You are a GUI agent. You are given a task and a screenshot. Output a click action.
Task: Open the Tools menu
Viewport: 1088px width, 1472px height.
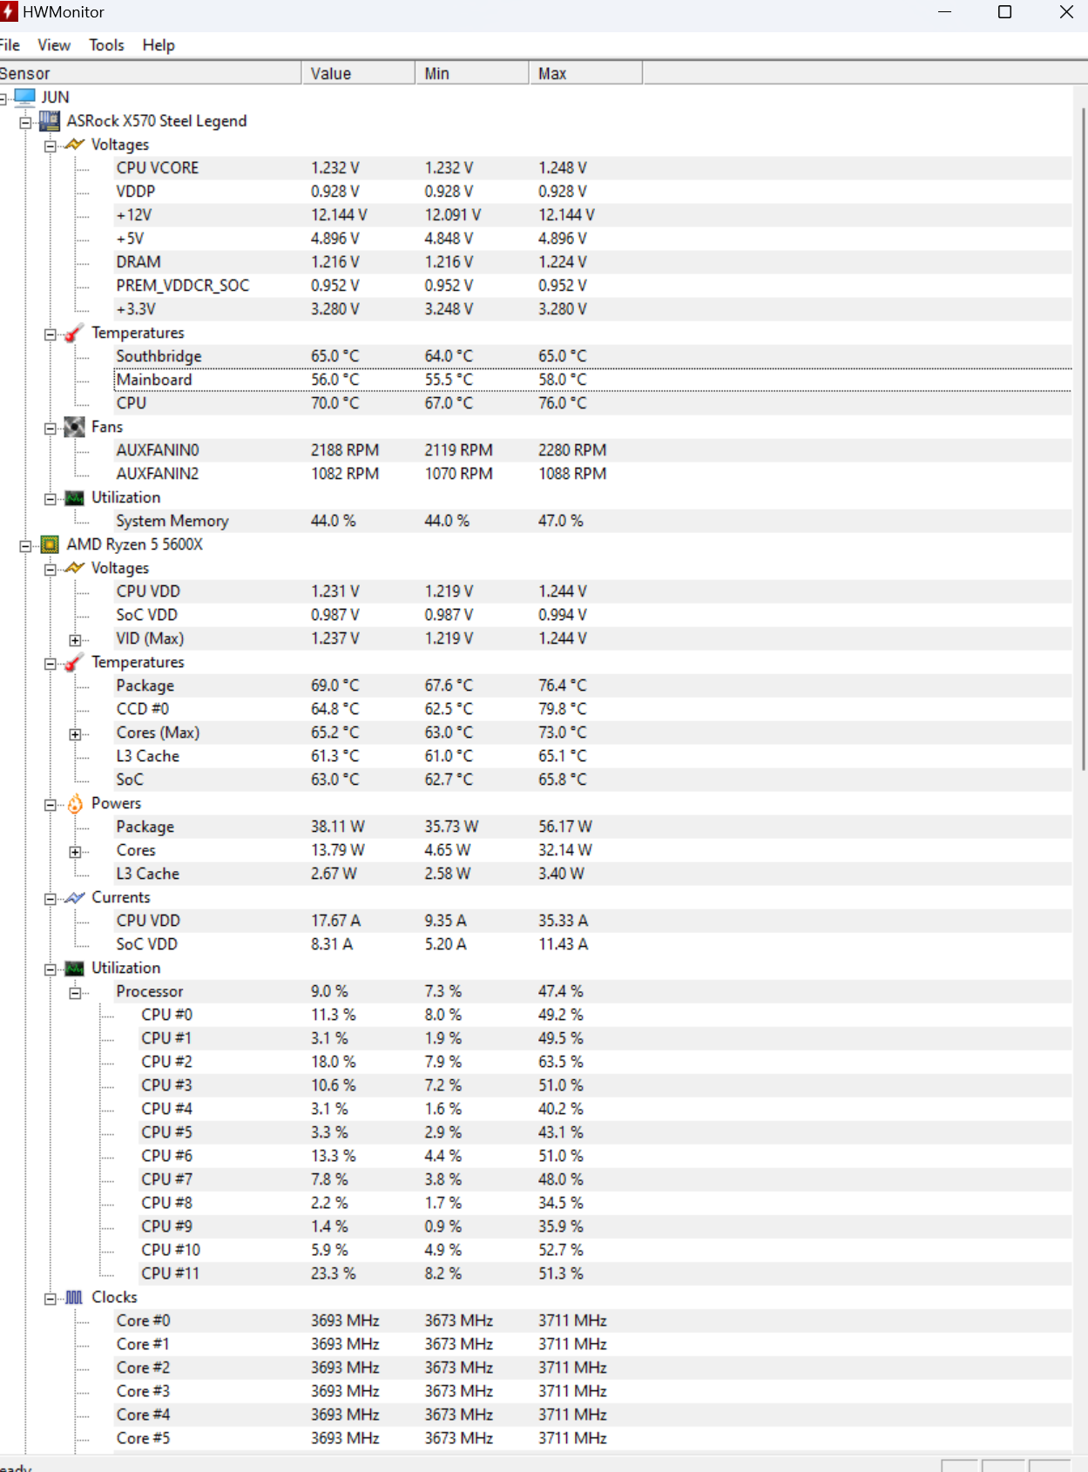[x=106, y=45]
